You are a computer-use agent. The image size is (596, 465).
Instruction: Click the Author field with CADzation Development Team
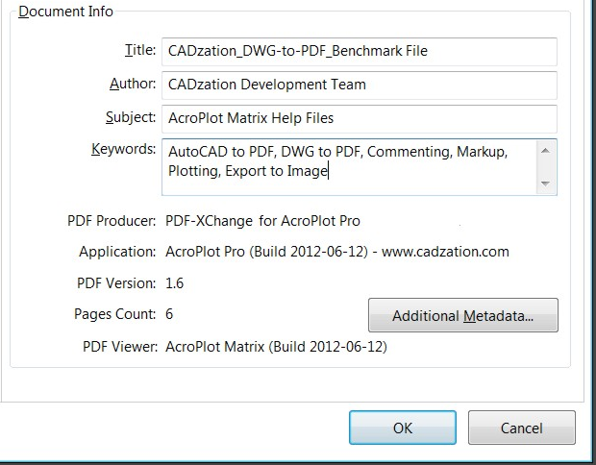click(x=360, y=86)
